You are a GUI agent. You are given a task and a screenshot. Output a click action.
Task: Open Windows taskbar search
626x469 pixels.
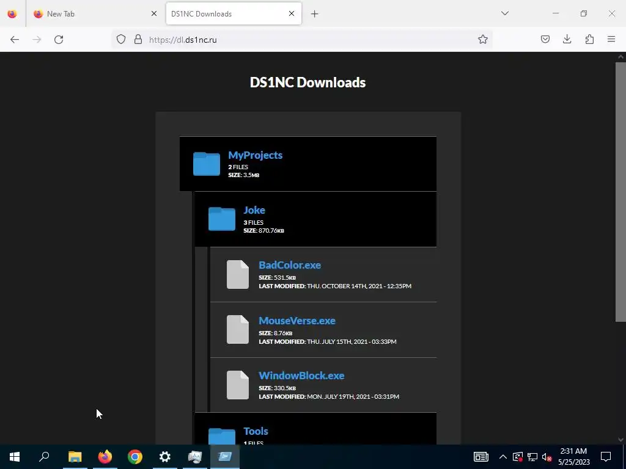point(44,457)
